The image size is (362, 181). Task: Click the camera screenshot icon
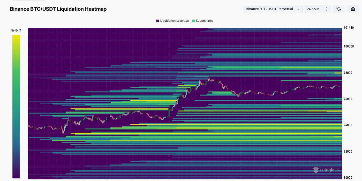pos(353,9)
